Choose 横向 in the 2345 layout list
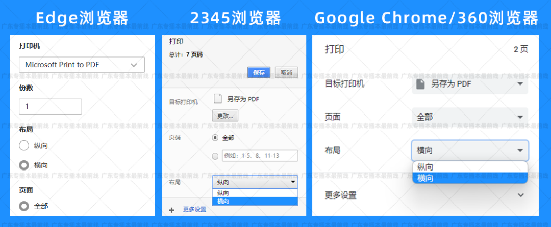 pos(255,202)
